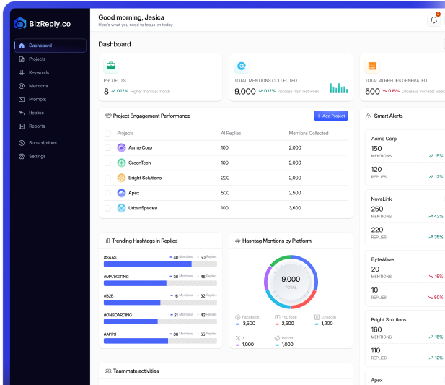Viewport: 445px width, 385px height.
Task: Click the BizReply.co logo icon
Action: coord(20,23)
